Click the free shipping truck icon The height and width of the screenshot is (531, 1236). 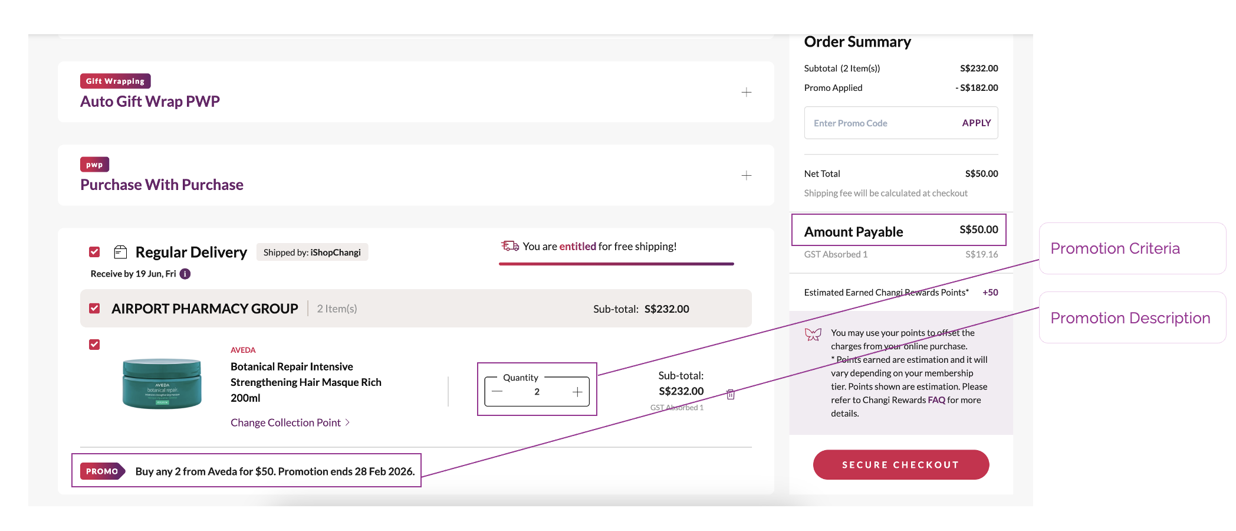[509, 246]
